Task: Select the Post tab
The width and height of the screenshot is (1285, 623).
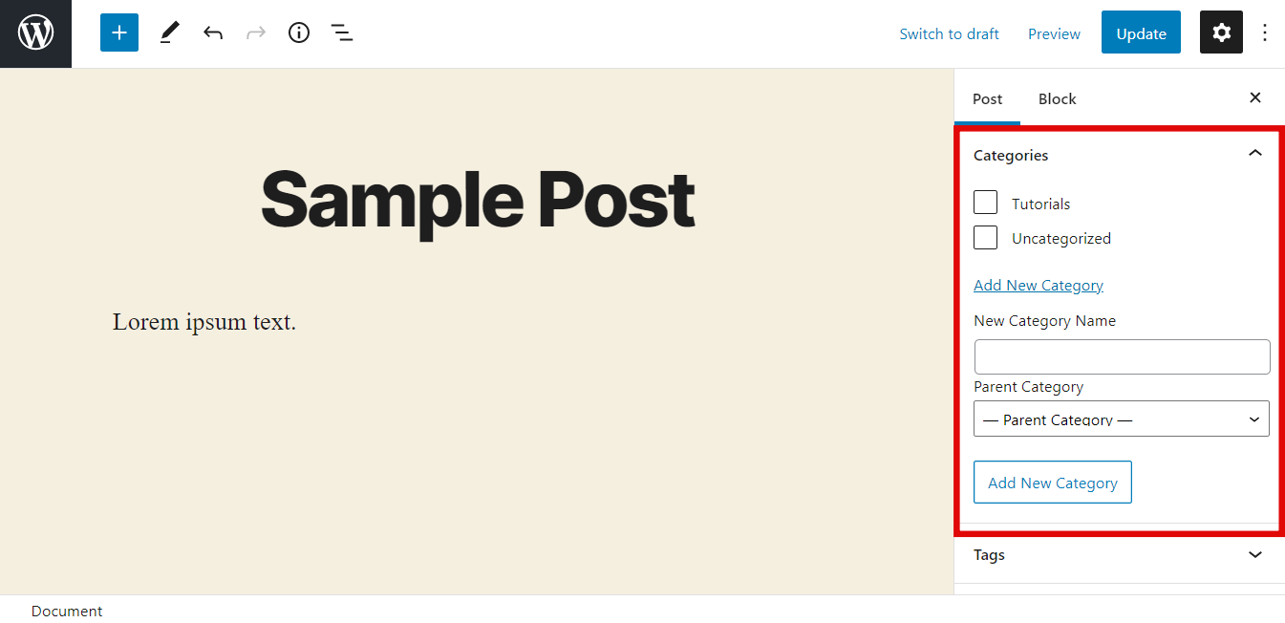Action: (987, 98)
